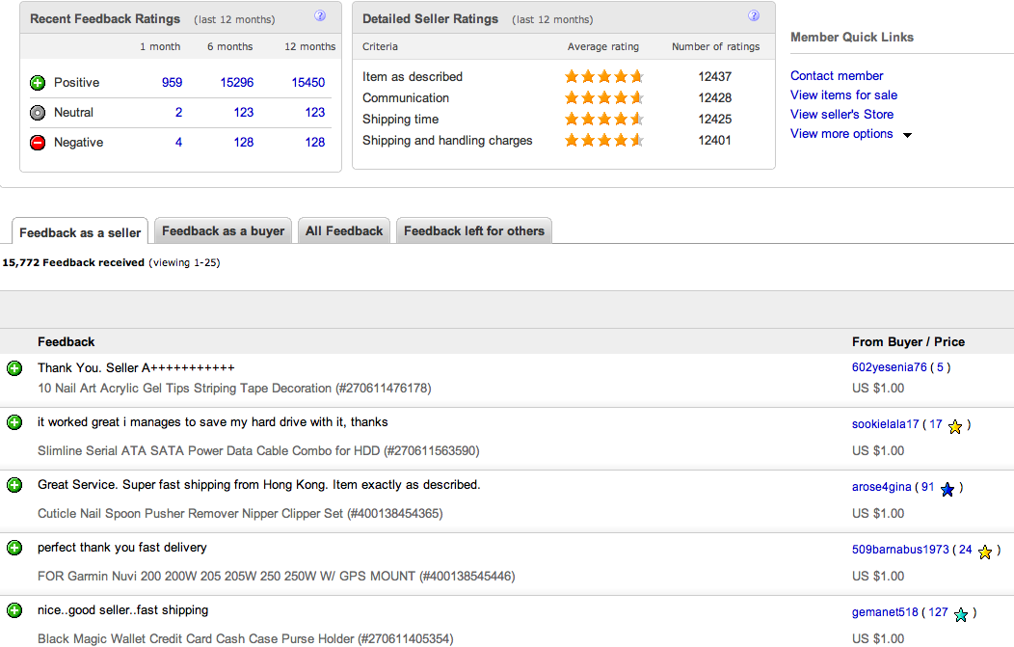Click yellow star beside sookielala17

pos(955,426)
